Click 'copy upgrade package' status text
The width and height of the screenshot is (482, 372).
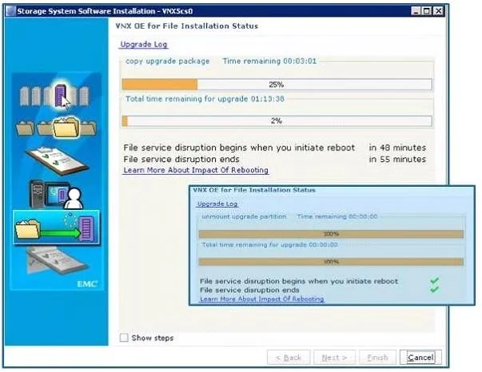coord(168,61)
